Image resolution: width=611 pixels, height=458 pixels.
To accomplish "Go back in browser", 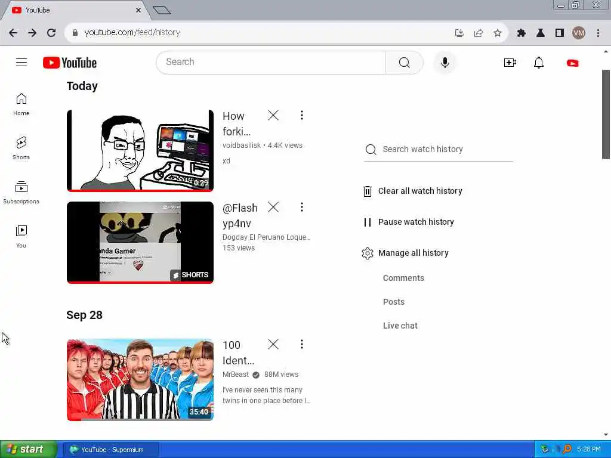I will (x=13, y=33).
